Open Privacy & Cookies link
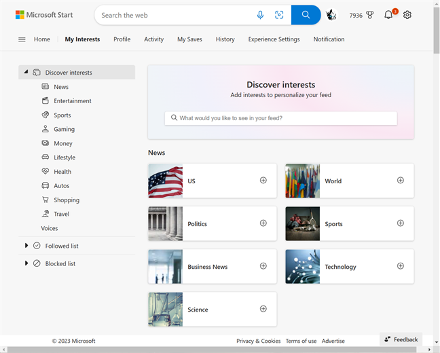 pos(259,341)
